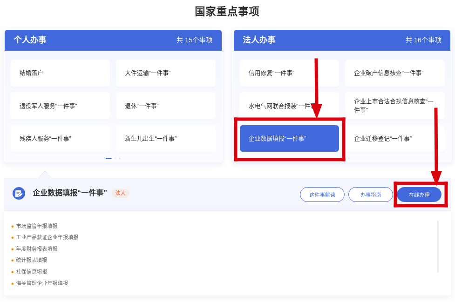The image size is (455, 302).
Task: Open the 结婚落户 service item
Action: tap(60, 73)
